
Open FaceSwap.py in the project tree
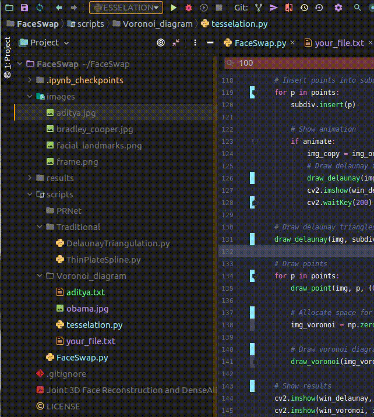click(x=82, y=358)
